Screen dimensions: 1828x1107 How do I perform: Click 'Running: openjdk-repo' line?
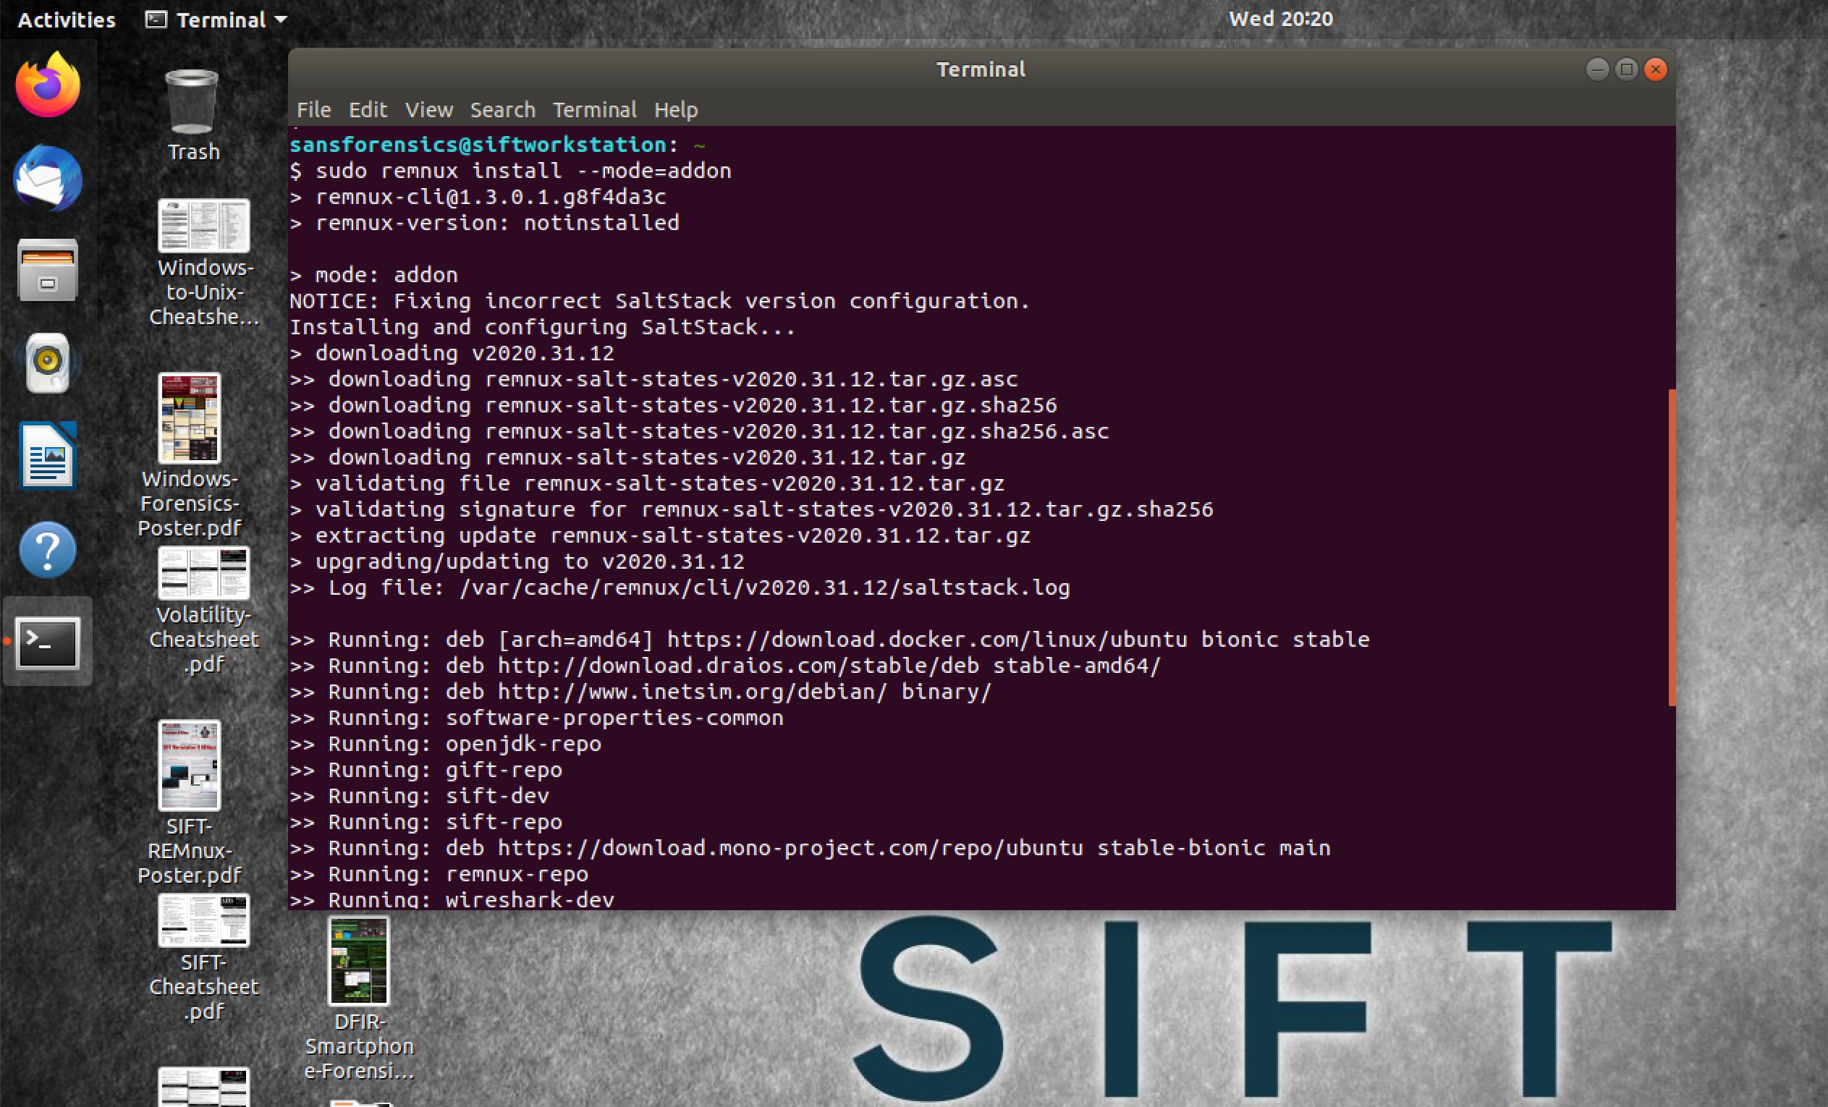(445, 744)
